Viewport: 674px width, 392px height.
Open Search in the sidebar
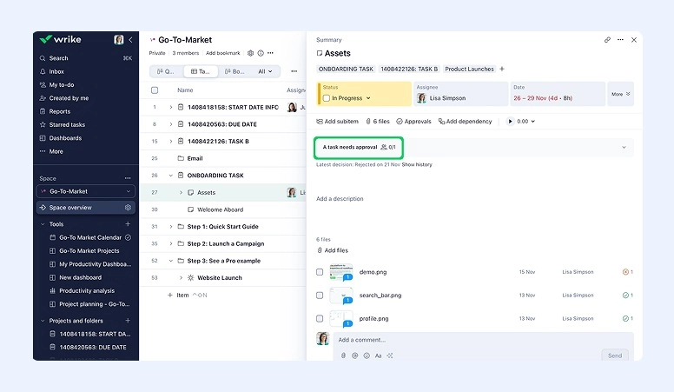point(58,58)
